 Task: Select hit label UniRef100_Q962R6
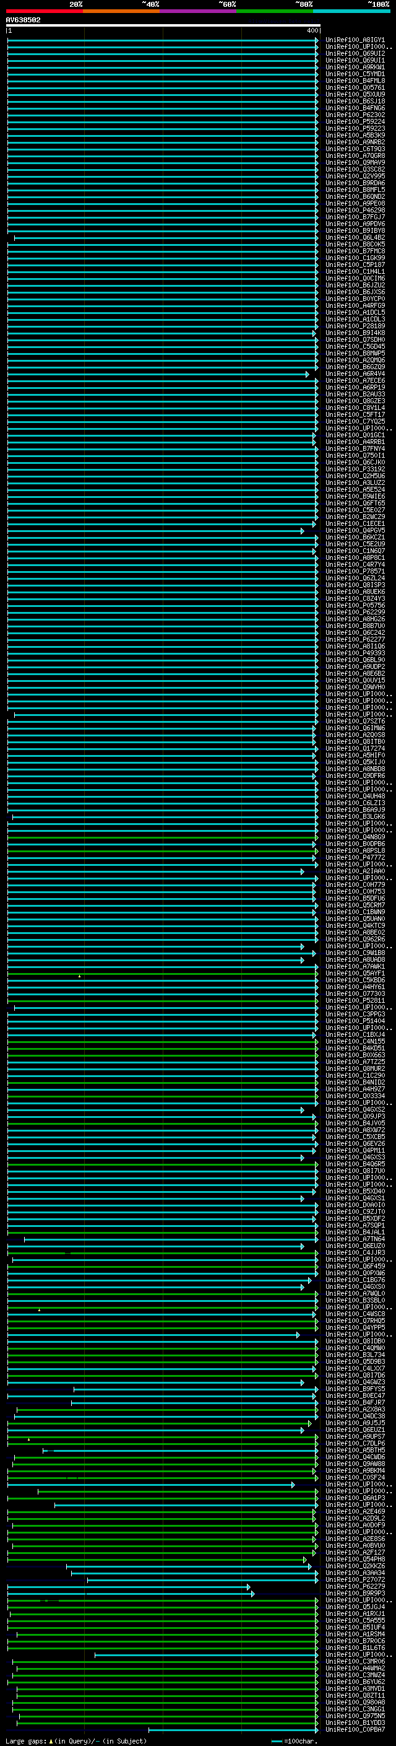click(x=355, y=940)
